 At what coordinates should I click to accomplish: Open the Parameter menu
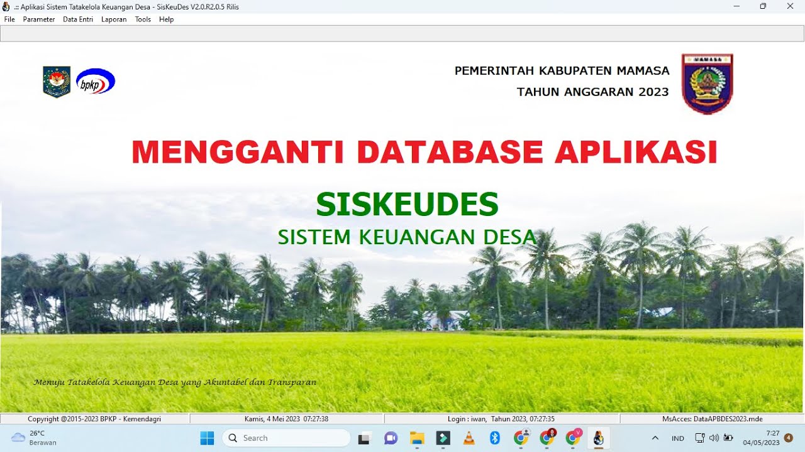[x=39, y=19]
